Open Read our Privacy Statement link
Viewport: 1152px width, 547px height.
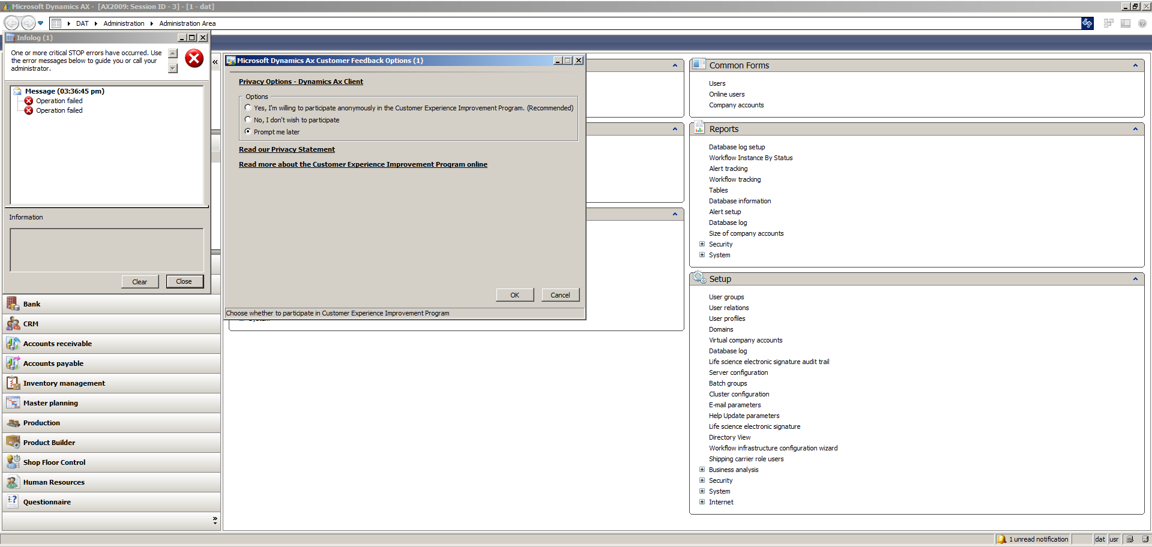click(287, 149)
